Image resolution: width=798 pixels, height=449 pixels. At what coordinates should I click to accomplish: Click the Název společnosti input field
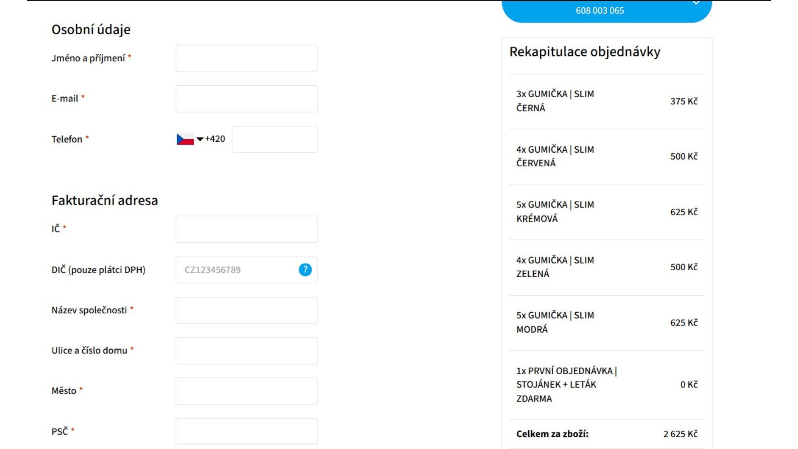246,310
